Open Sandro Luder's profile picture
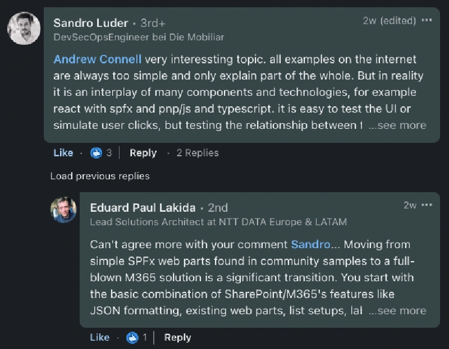Image resolution: width=449 pixels, height=349 pixels. coord(24,28)
